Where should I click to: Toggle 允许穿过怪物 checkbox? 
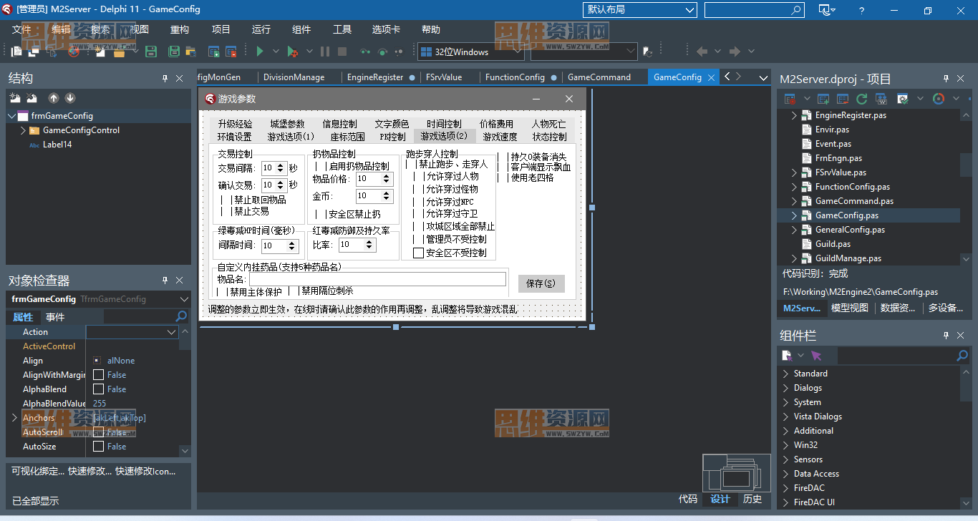tap(419, 189)
